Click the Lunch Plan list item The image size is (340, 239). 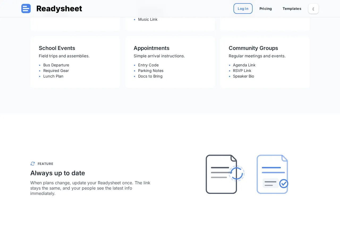53,76
